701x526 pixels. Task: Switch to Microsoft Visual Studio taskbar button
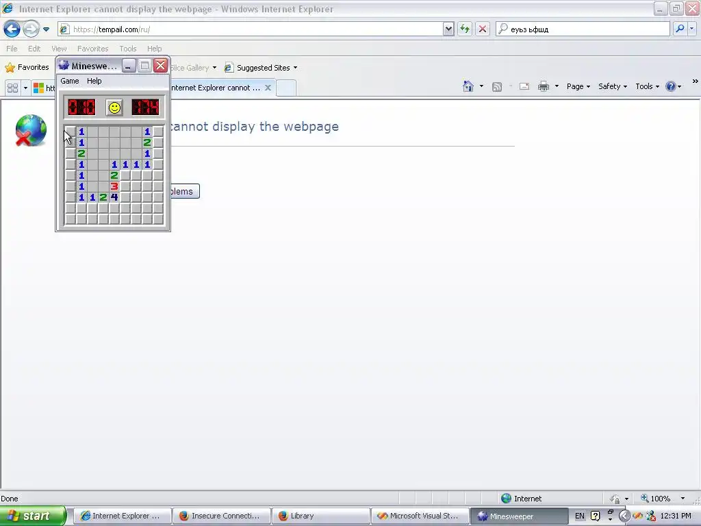420,516
